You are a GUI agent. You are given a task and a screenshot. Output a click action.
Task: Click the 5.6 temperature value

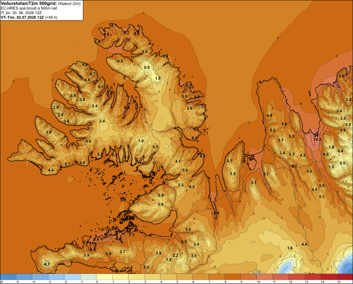(x=342, y=76)
